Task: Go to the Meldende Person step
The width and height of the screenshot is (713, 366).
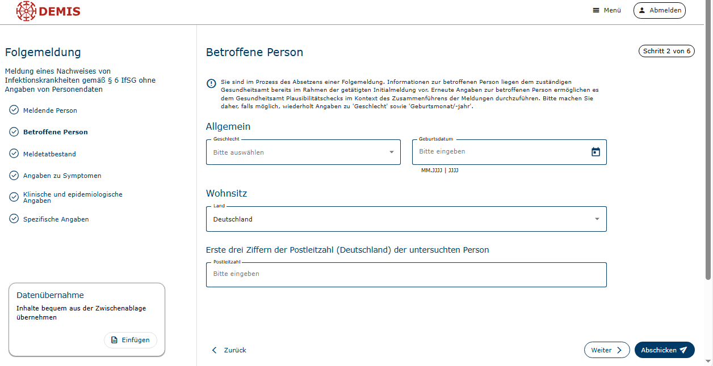Action: point(50,110)
